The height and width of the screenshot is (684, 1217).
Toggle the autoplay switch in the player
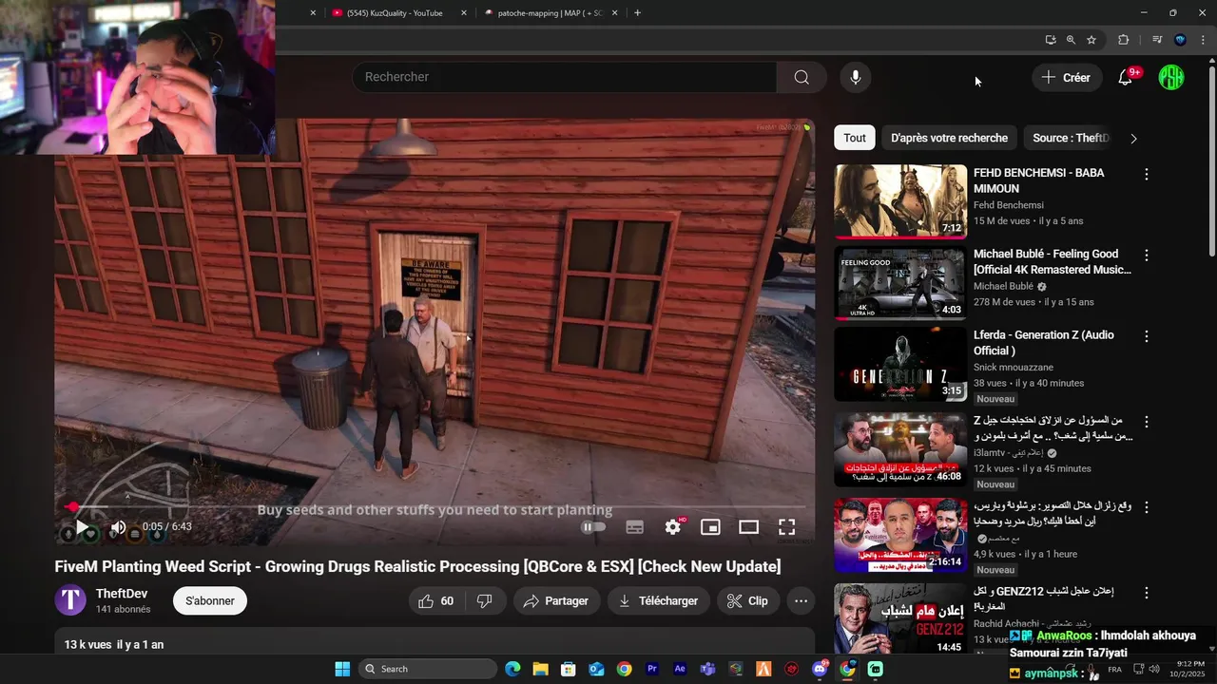click(x=593, y=527)
